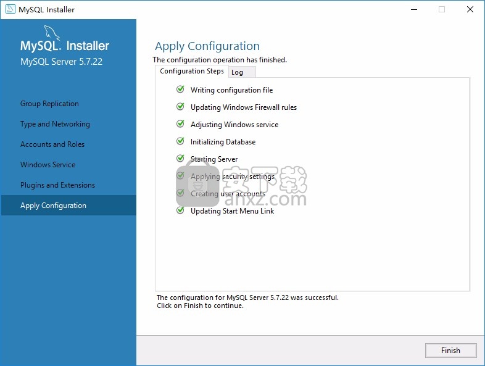485x366 pixels.
Task: Click the 'Initializing Database' step text
Action: [223, 142]
